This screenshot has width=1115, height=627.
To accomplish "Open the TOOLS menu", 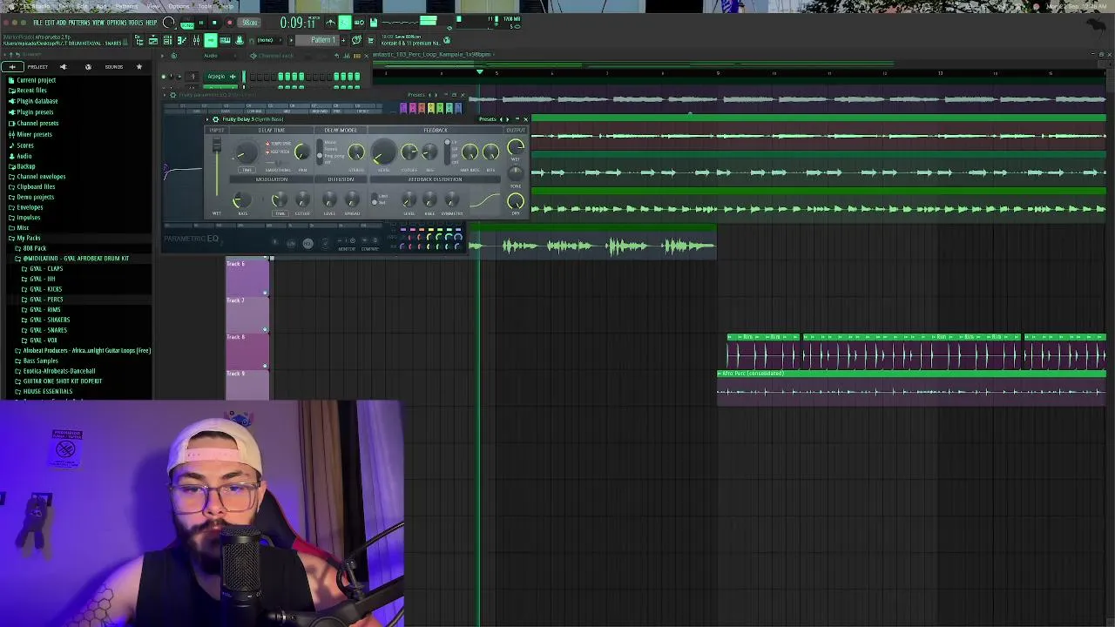I will [x=136, y=23].
